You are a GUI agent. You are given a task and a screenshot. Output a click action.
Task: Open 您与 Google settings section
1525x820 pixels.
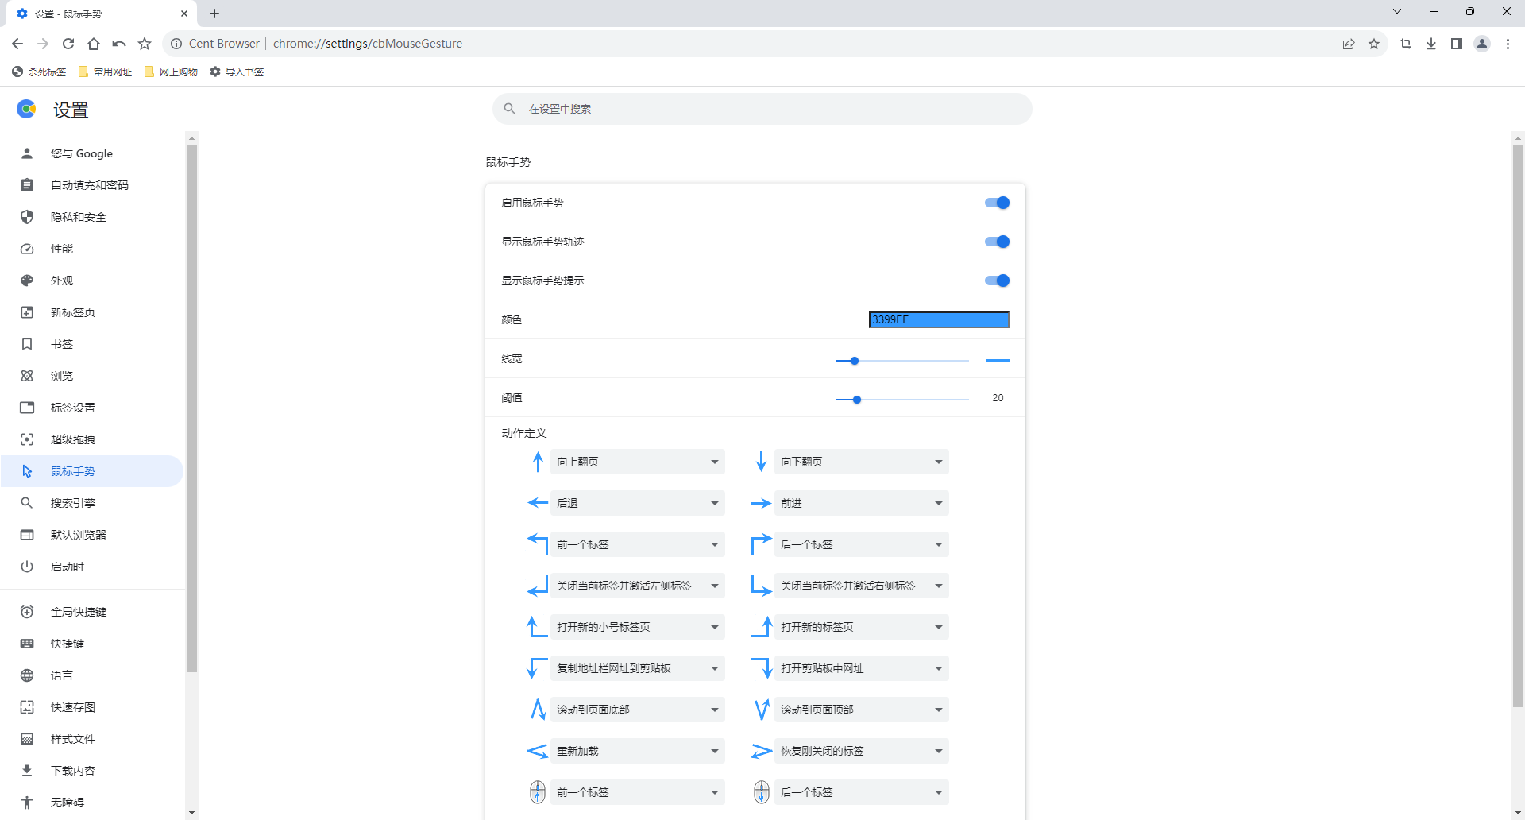(x=92, y=153)
